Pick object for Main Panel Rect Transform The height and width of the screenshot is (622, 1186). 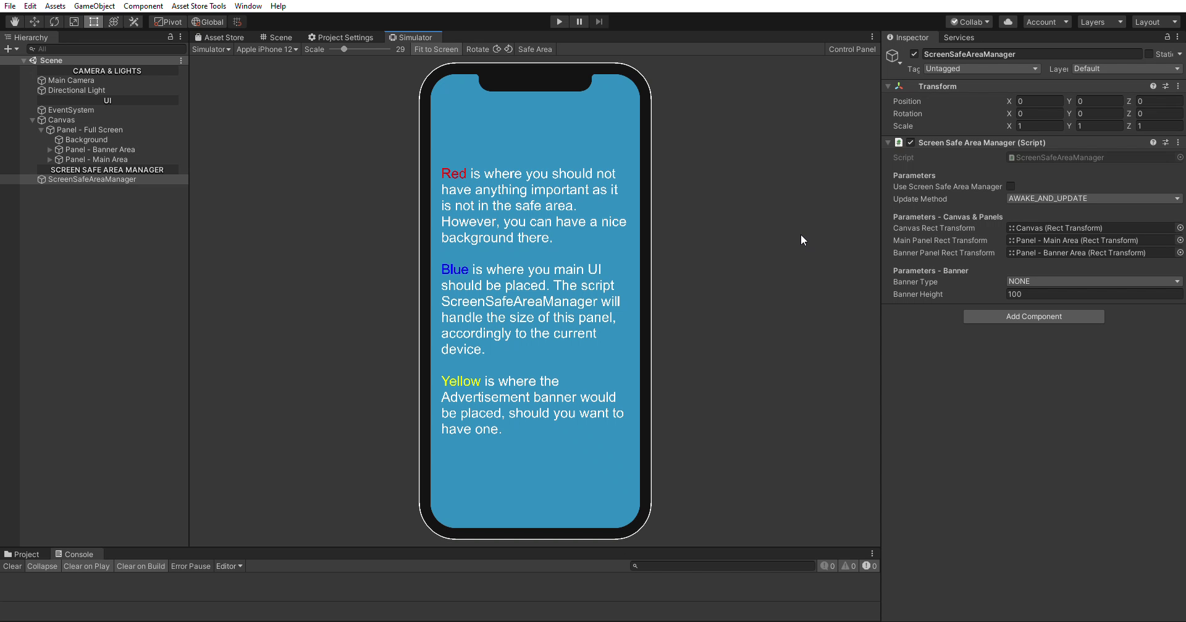pyautogui.click(x=1180, y=240)
